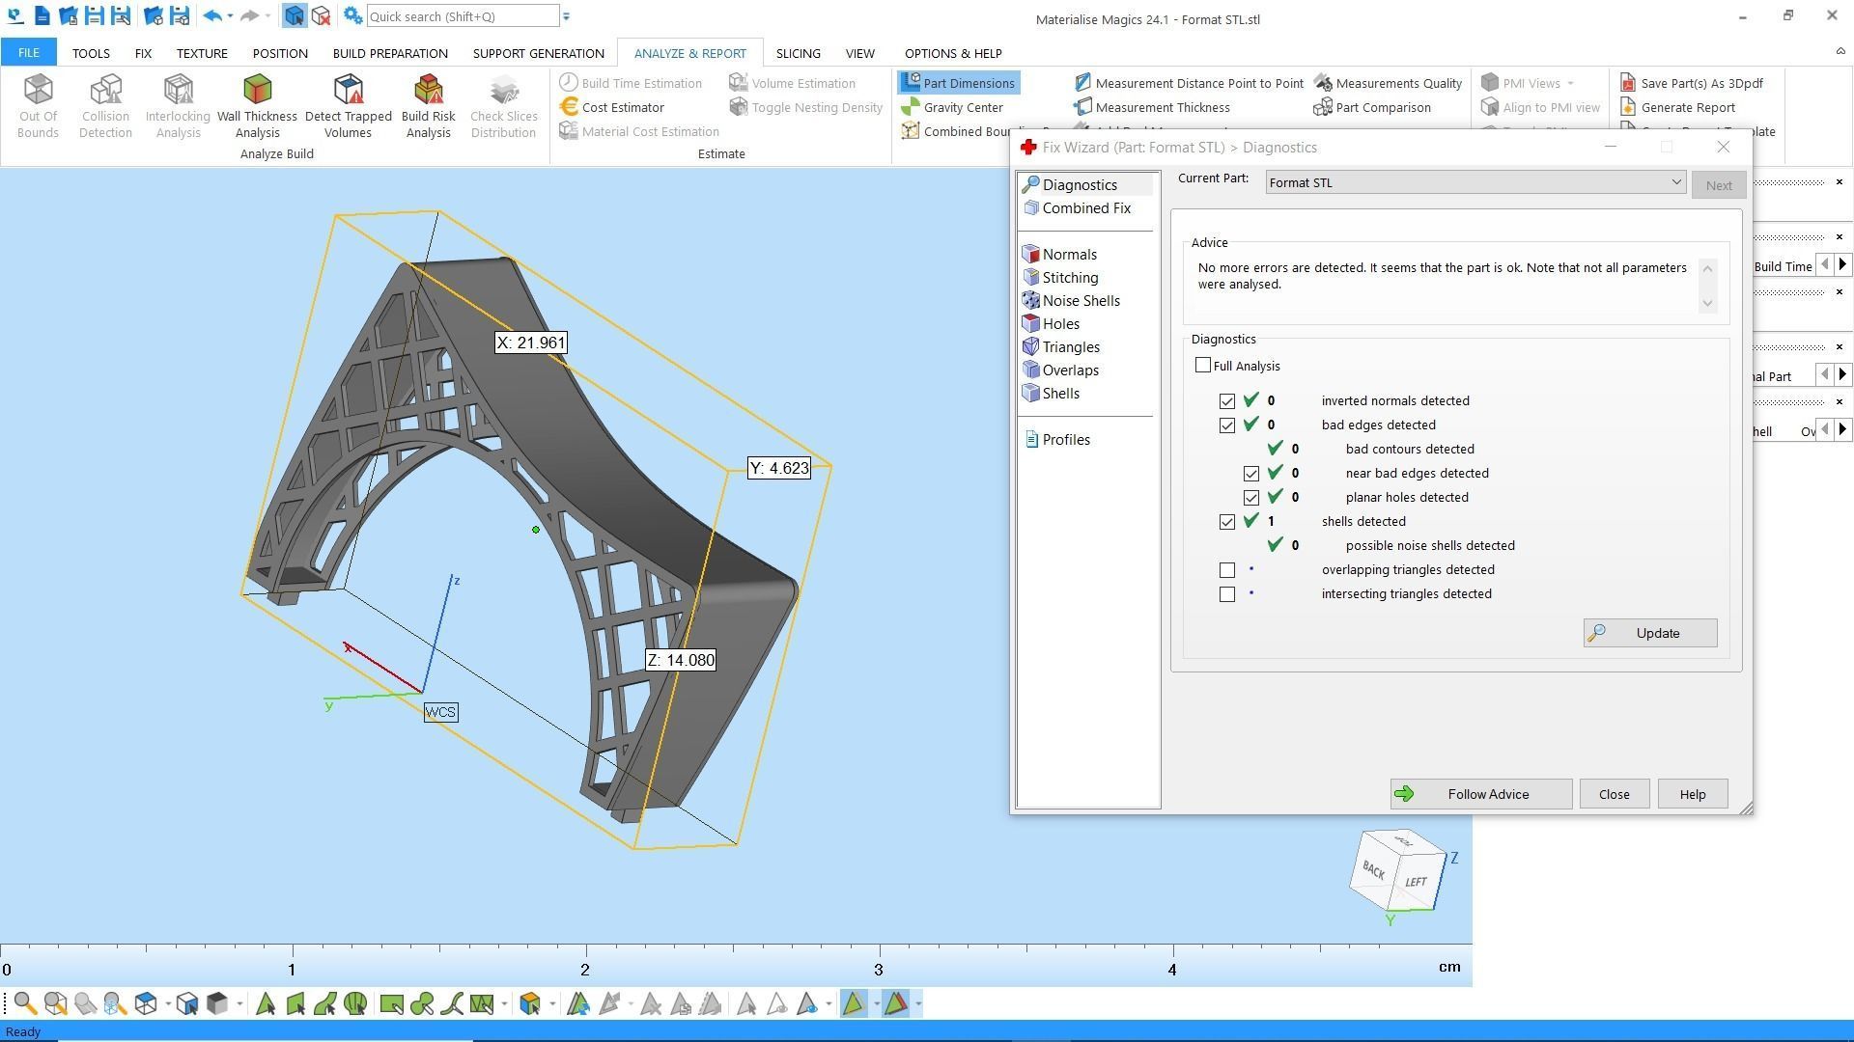Enable the Full Analysis checkbox
Image resolution: width=1854 pixels, height=1042 pixels.
pyautogui.click(x=1203, y=366)
